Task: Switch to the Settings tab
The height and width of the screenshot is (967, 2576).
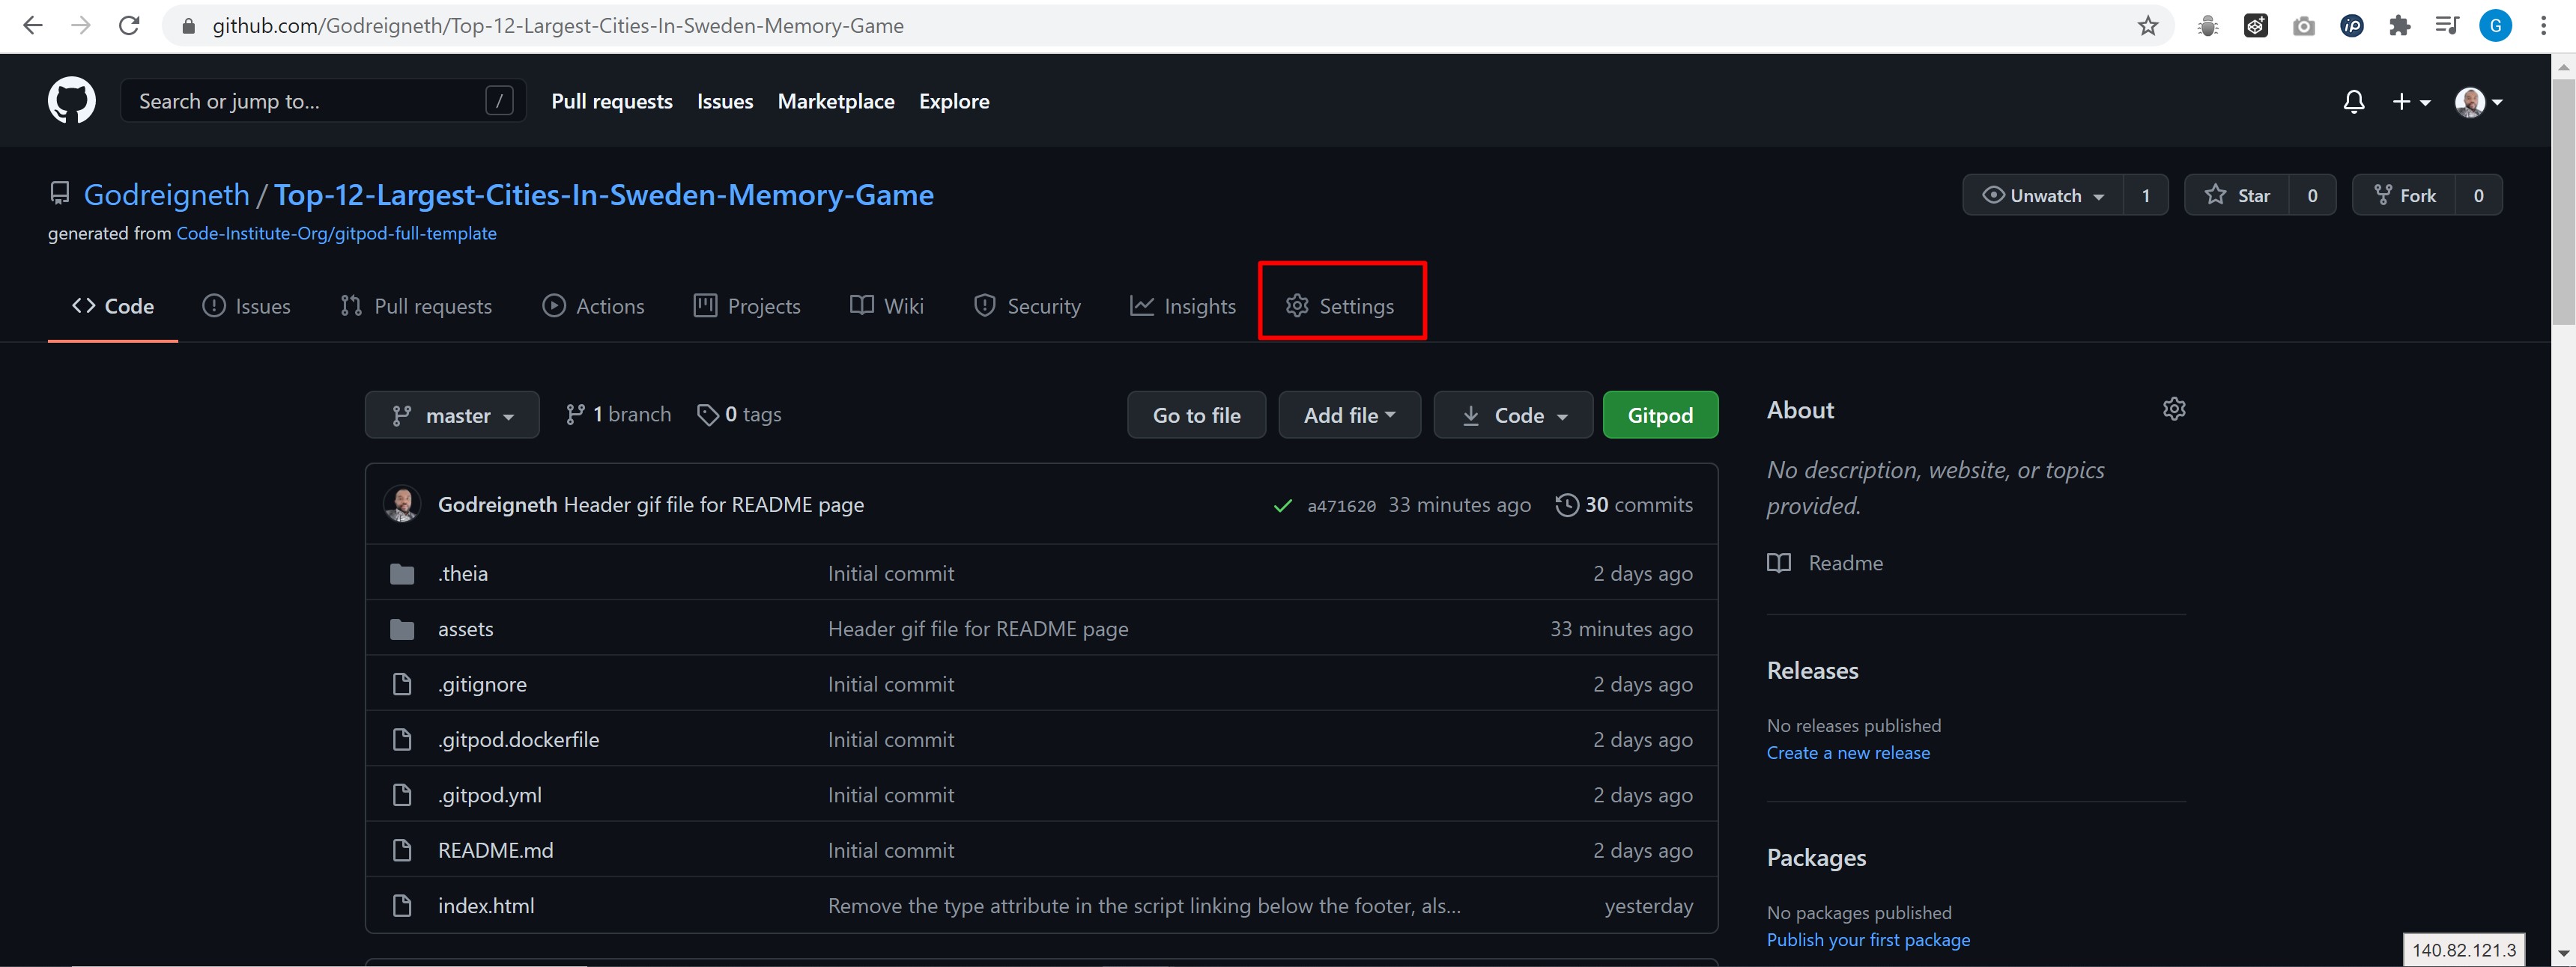Action: coord(1340,307)
